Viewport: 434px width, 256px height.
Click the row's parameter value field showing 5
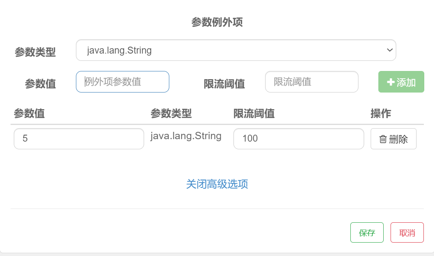(79, 139)
